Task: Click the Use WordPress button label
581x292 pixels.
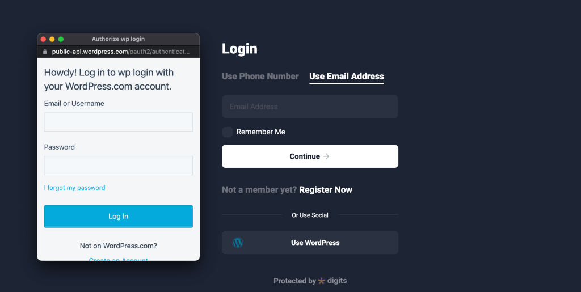Action: click(315, 243)
